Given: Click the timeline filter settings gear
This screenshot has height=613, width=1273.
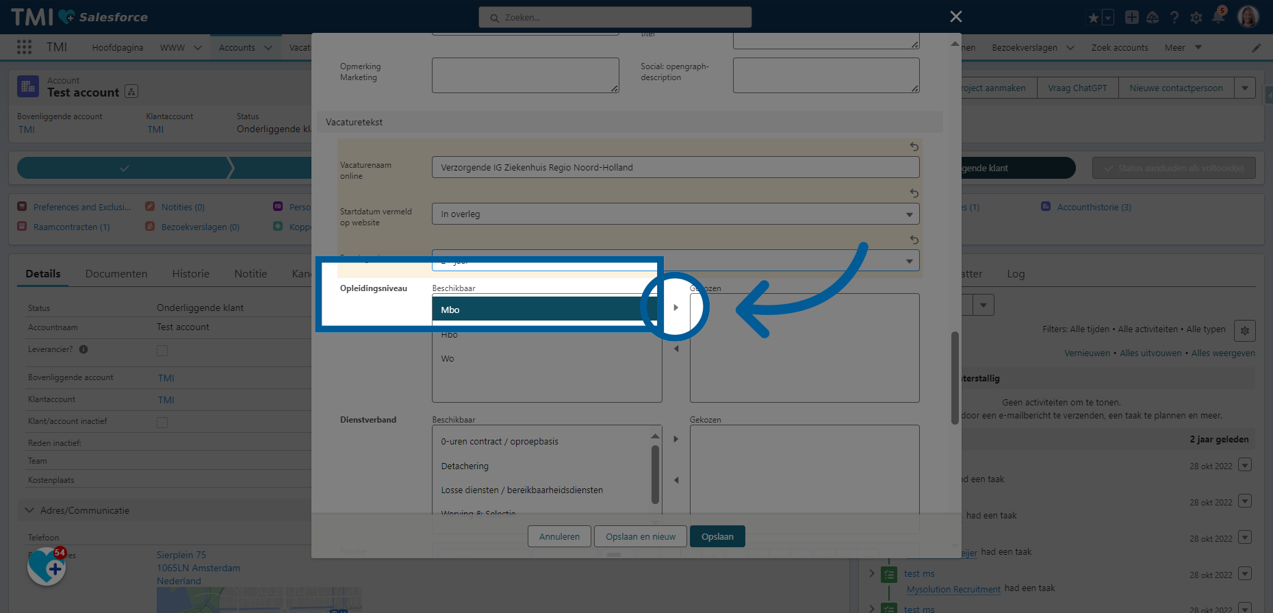Looking at the screenshot, I should pos(1245,331).
